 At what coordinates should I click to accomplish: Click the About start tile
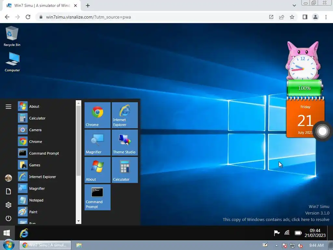(98, 170)
